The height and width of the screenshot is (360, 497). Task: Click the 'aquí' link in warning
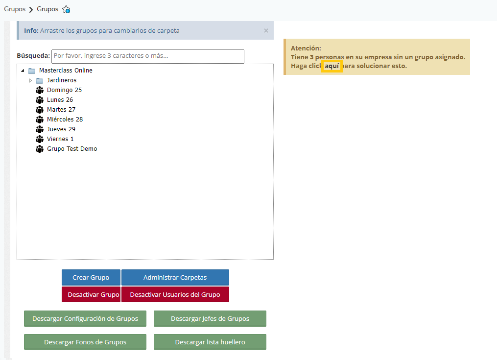331,66
